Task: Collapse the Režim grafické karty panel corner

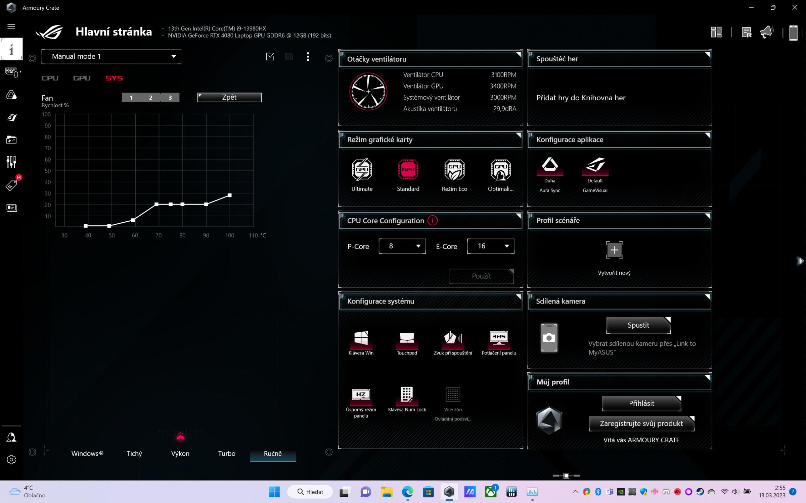Action: (x=519, y=135)
